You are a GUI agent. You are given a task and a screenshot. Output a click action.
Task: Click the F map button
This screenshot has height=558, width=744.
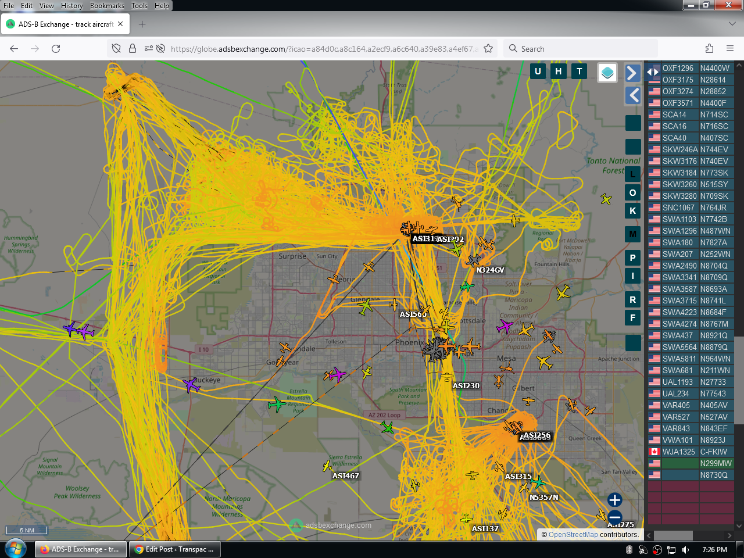(x=633, y=318)
